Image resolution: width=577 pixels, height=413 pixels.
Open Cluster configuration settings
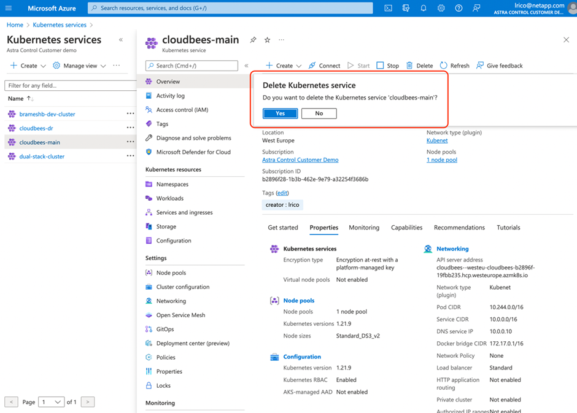(x=183, y=287)
